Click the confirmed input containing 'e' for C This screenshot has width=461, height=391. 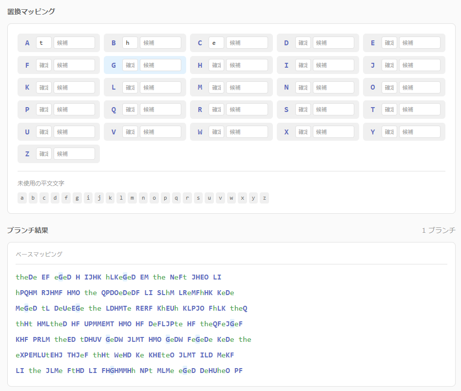point(216,43)
